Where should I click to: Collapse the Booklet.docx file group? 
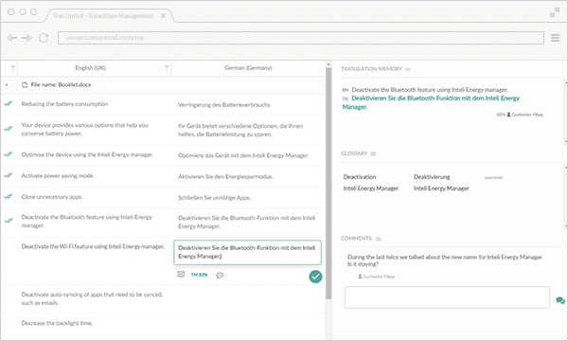(x=7, y=85)
